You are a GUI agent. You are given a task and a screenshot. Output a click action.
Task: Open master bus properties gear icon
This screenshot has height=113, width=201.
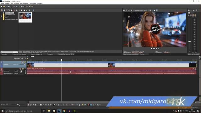tap(189, 10)
